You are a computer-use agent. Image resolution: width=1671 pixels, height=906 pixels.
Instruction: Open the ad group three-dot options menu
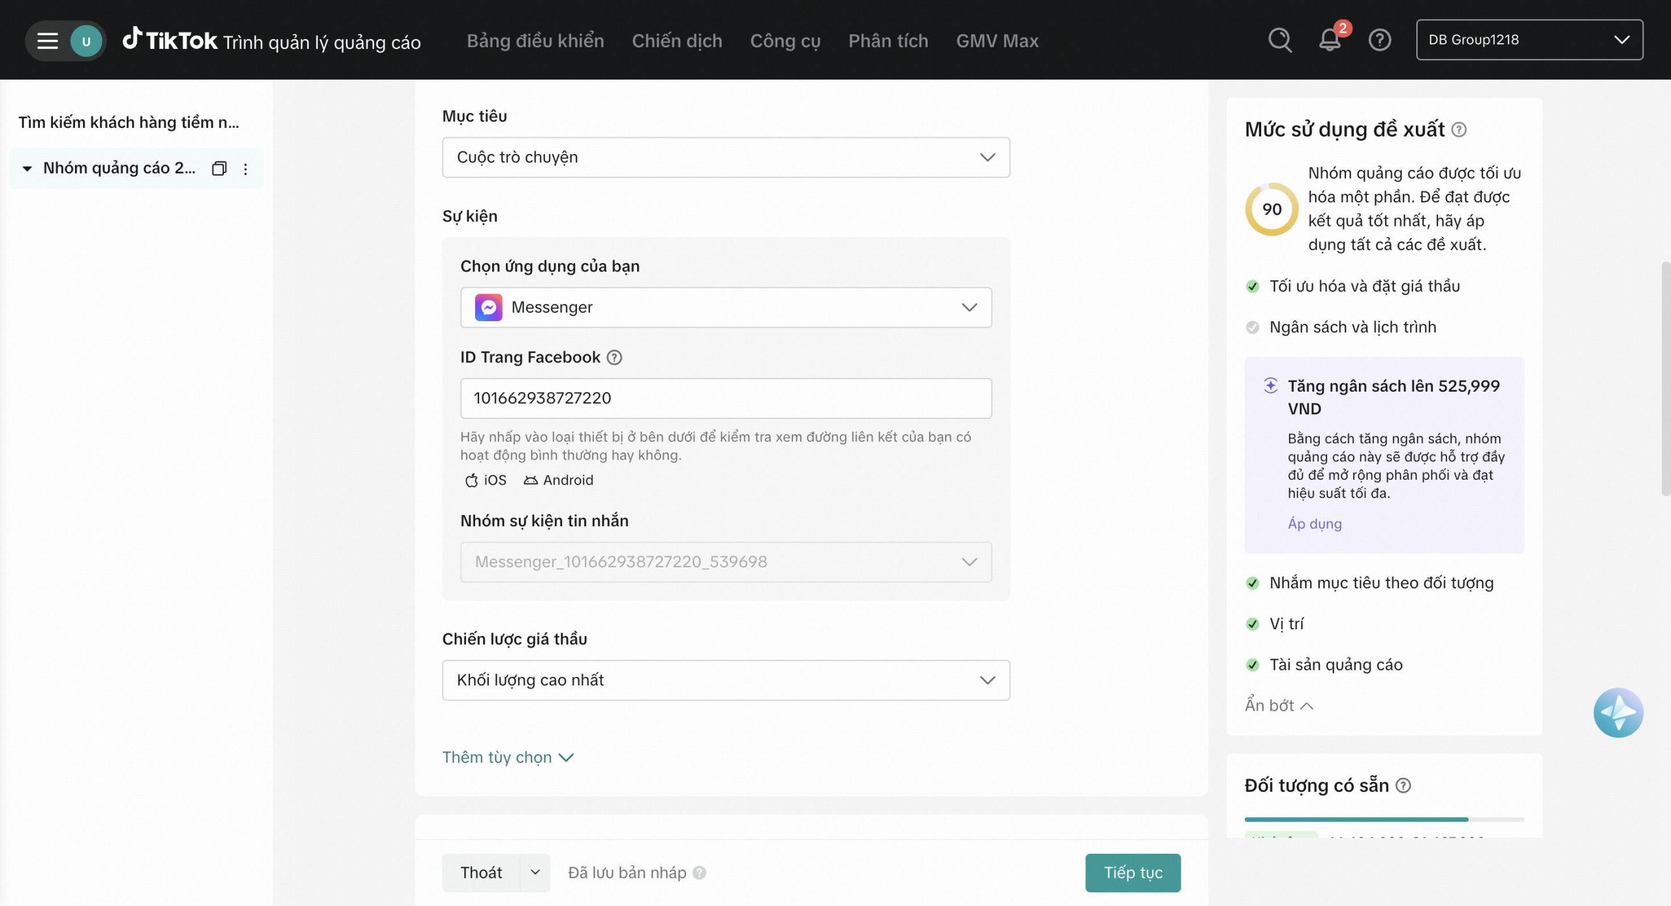point(245,169)
